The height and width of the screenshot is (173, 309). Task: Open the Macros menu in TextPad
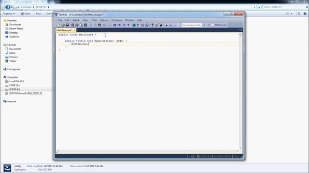click(104, 20)
